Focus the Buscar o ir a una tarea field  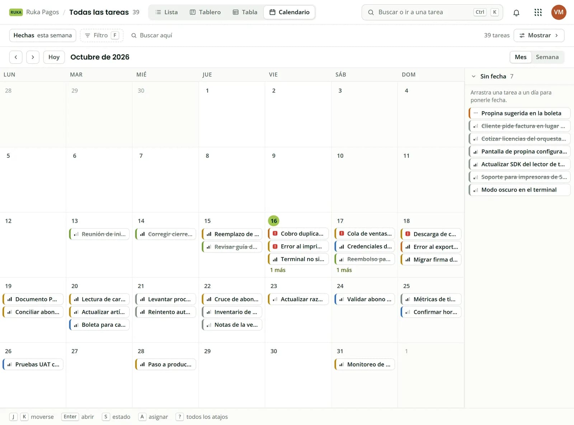(432, 12)
